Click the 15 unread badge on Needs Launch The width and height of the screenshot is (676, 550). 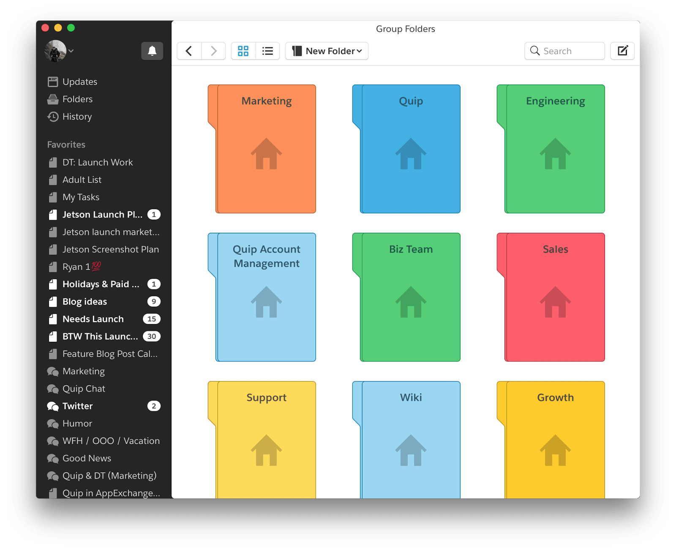[x=152, y=319]
